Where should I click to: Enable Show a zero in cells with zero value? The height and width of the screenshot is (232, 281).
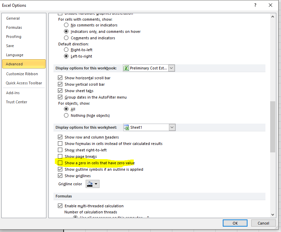coord(60,163)
